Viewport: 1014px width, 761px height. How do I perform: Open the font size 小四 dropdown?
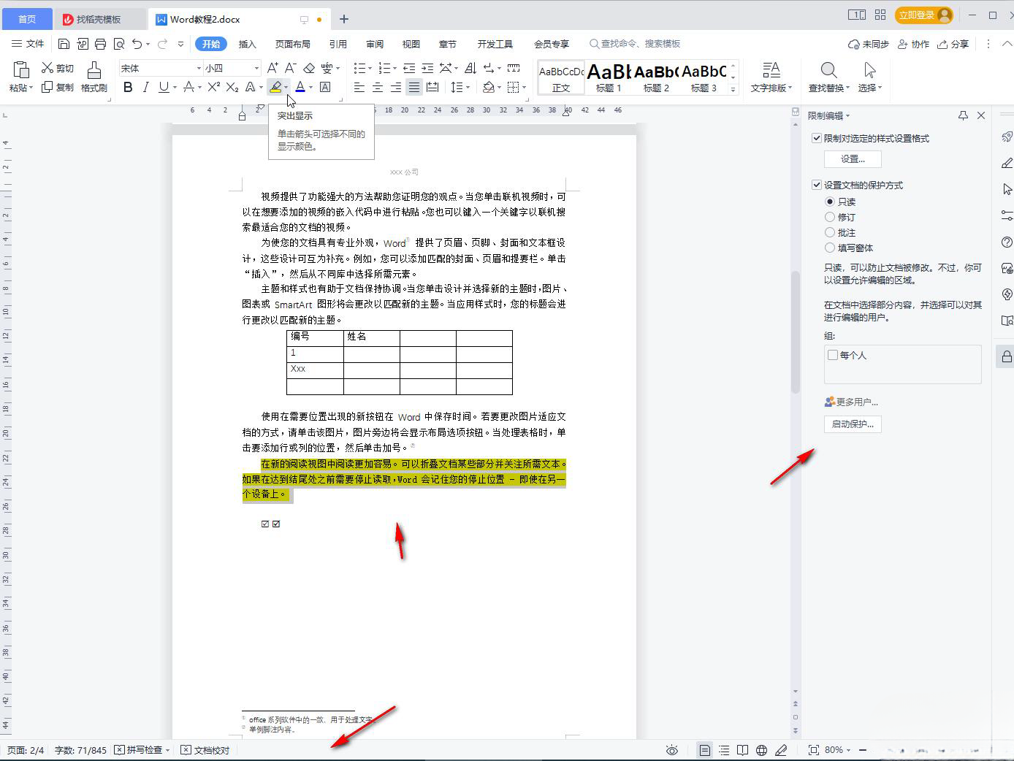point(256,68)
